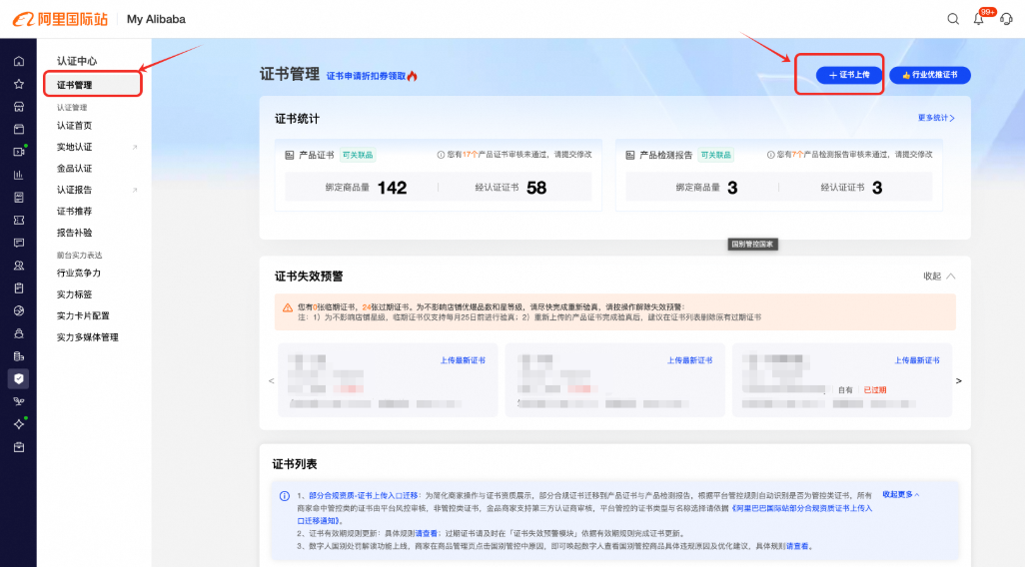The width and height of the screenshot is (1025, 567).
Task: Collapse warning section via 收起
Action: (939, 277)
